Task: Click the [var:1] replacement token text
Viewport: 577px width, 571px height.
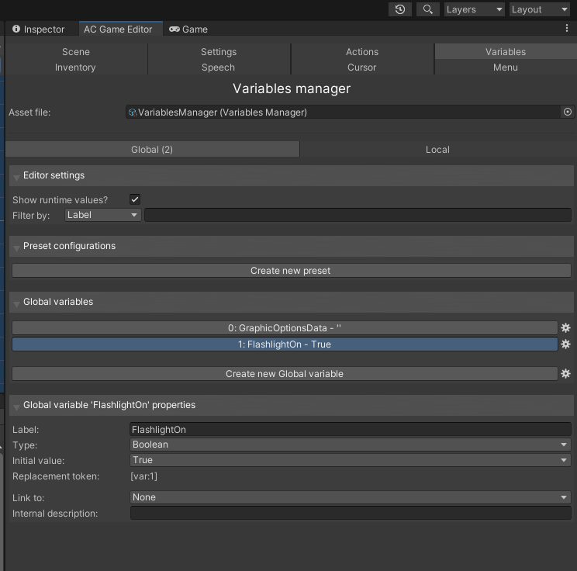Action: (x=144, y=476)
